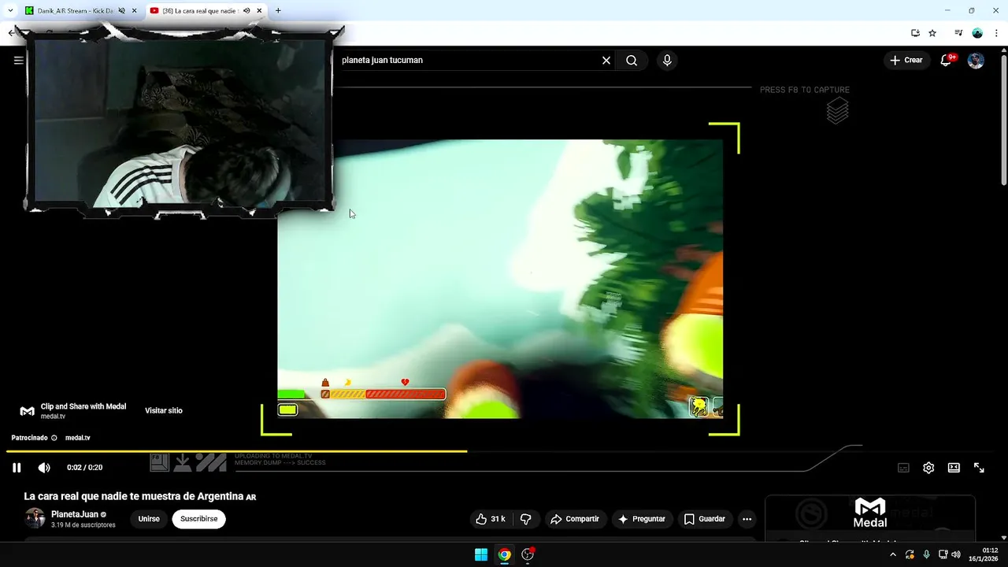The image size is (1008, 567).
Task: Like the video with thumbs up
Action: (491, 519)
